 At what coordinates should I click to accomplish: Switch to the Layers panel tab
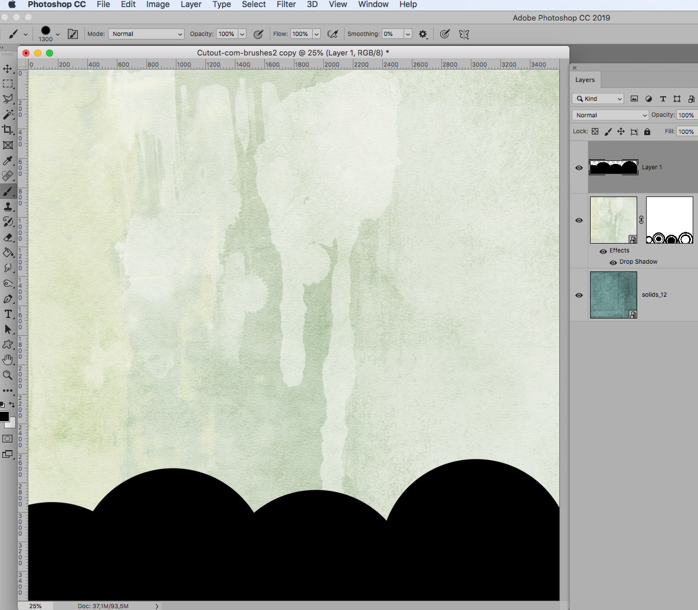click(x=585, y=80)
